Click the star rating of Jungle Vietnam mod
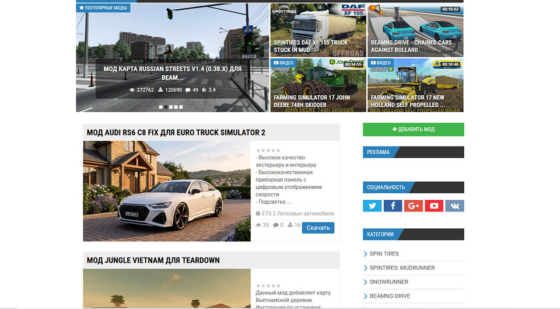The height and width of the screenshot is (309, 560). tap(268, 286)
